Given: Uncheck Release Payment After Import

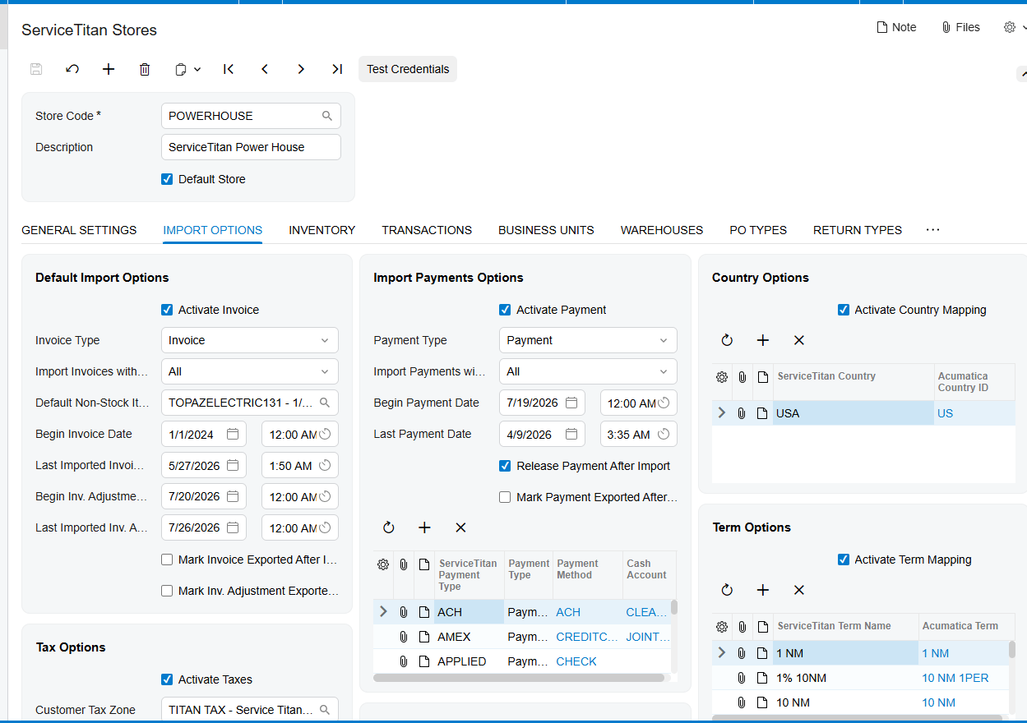Looking at the screenshot, I should [x=506, y=466].
